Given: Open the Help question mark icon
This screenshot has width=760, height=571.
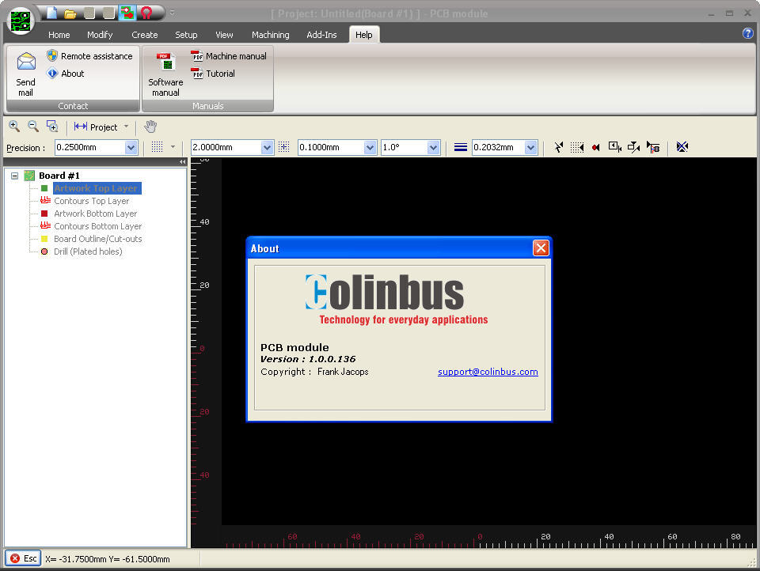Looking at the screenshot, I should (747, 34).
